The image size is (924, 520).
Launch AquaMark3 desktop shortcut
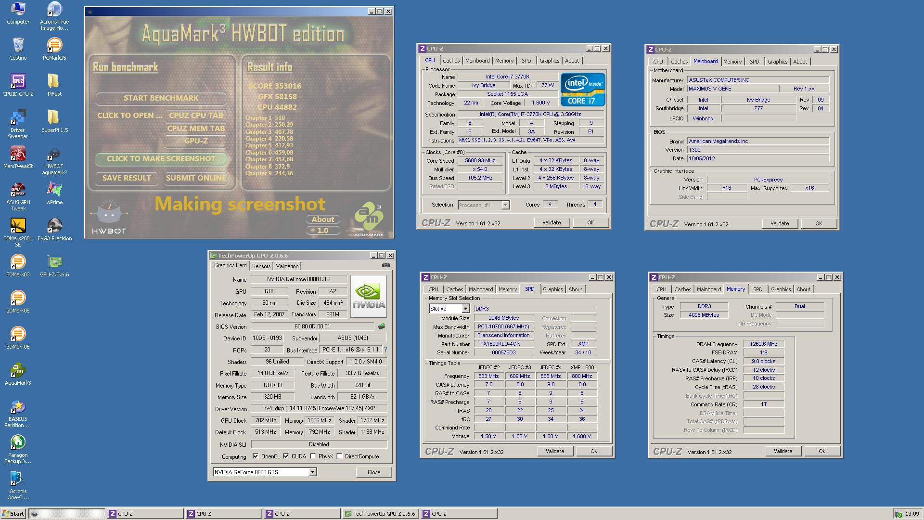tap(18, 374)
